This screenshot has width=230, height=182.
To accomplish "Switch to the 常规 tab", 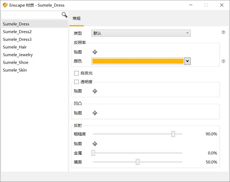I will pyautogui.click(x=76, y=19).
